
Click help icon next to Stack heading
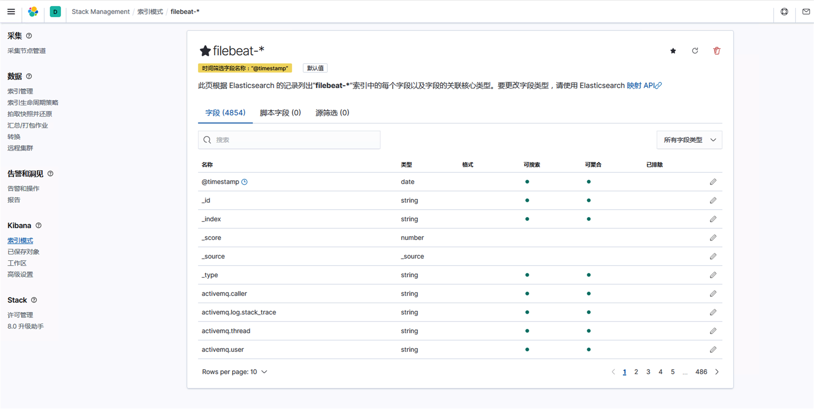[x=34, y=300]
